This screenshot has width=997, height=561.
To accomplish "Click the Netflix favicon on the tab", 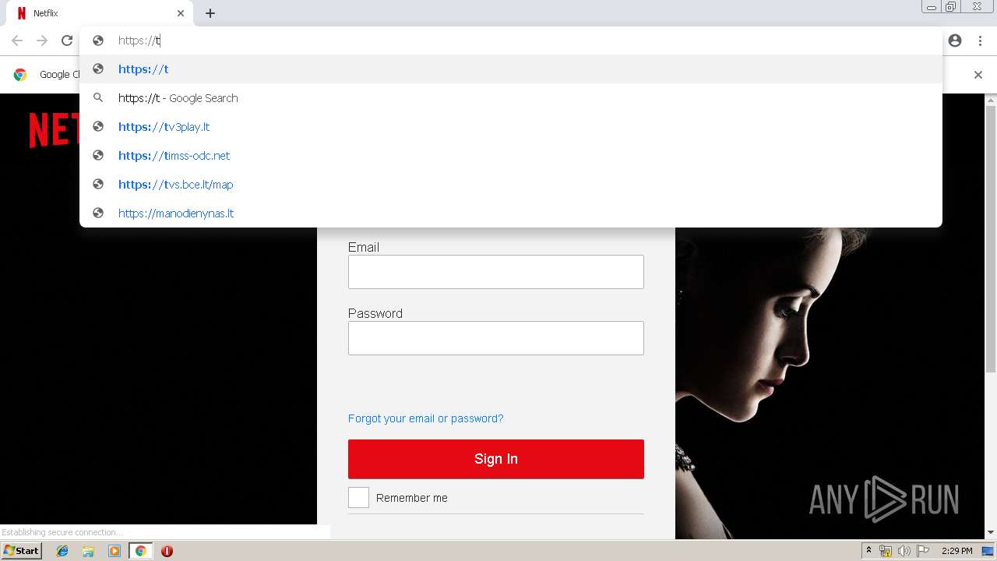I will pos(22,13).
